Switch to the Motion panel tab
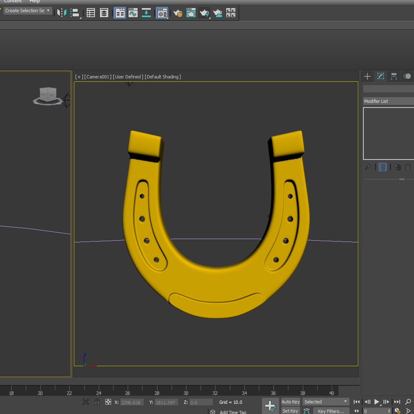414x414 pixels. [407, 76]
